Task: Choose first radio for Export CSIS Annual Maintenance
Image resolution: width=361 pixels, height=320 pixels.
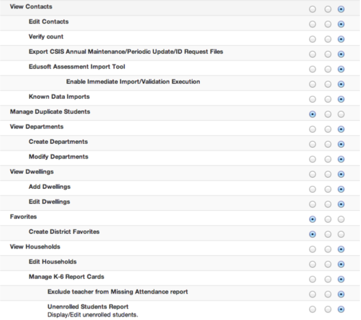Action: point(312,54)
